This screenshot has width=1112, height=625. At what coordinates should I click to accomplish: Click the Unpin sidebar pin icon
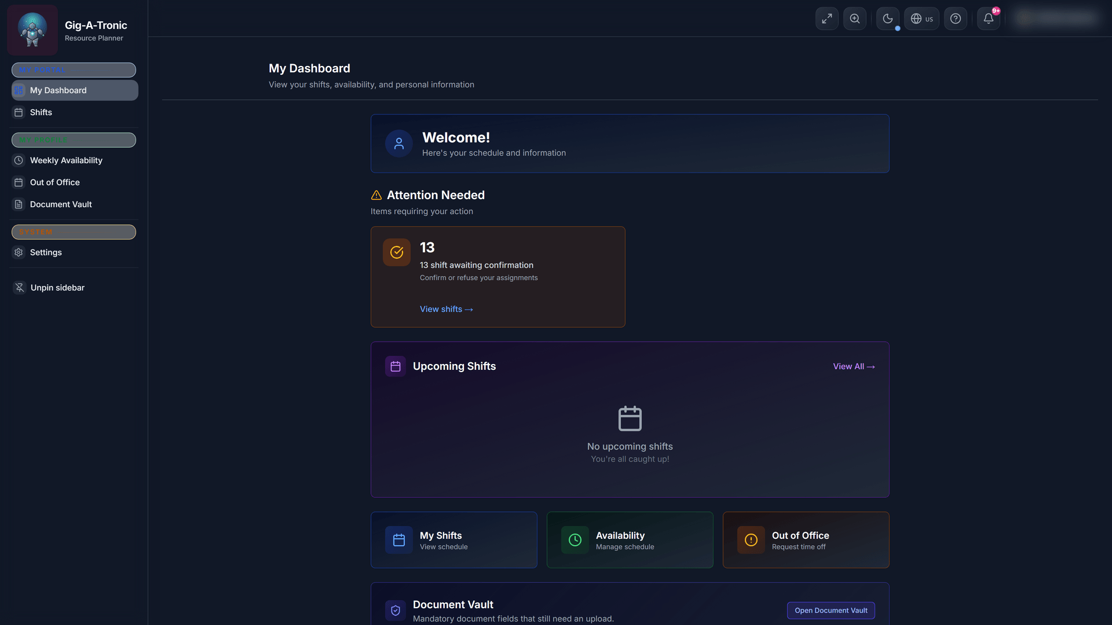point(19,288)
